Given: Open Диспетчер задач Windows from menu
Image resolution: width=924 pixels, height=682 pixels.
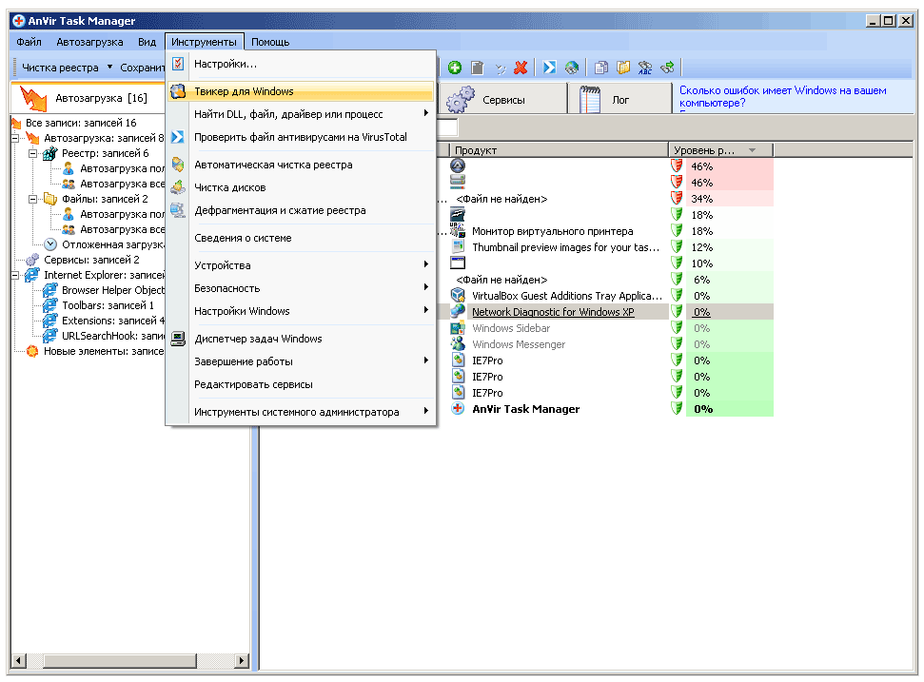Looking at the screenshot, I should click(x=258, y=339).
